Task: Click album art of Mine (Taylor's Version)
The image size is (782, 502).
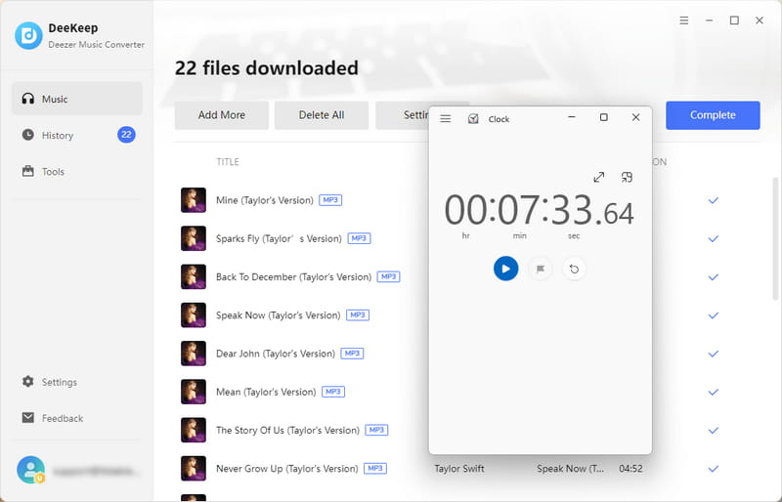Action: [x=194, y=200]
